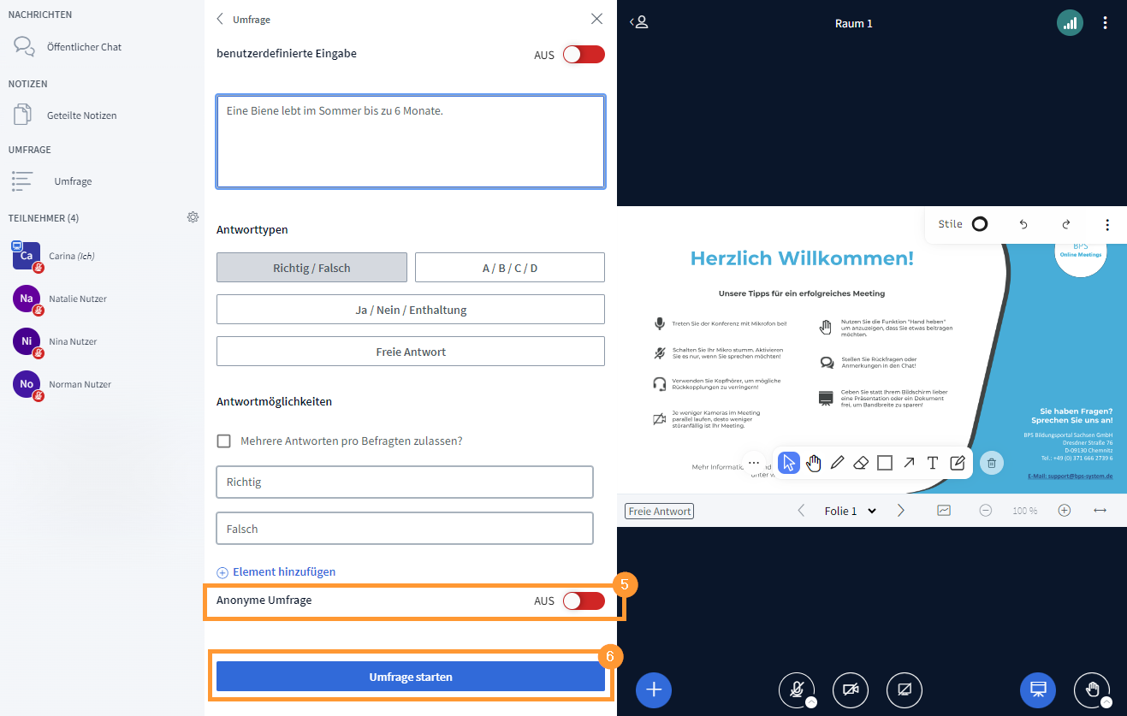This screenshot has width=1127, height=716.
Task: Start screen sharing
Action: pyautogui.click(x=904, y=689)
